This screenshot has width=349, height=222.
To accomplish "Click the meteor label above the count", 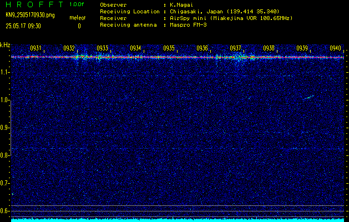I will click(78, 18).
